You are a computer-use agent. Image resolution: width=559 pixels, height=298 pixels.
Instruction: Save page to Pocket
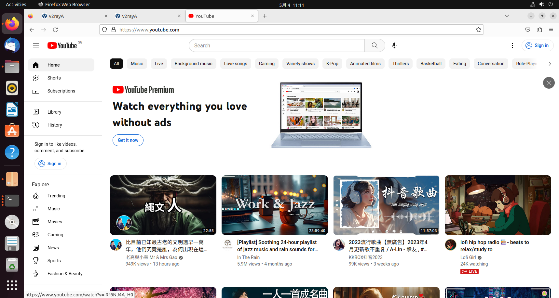click(x=528, y=30)
